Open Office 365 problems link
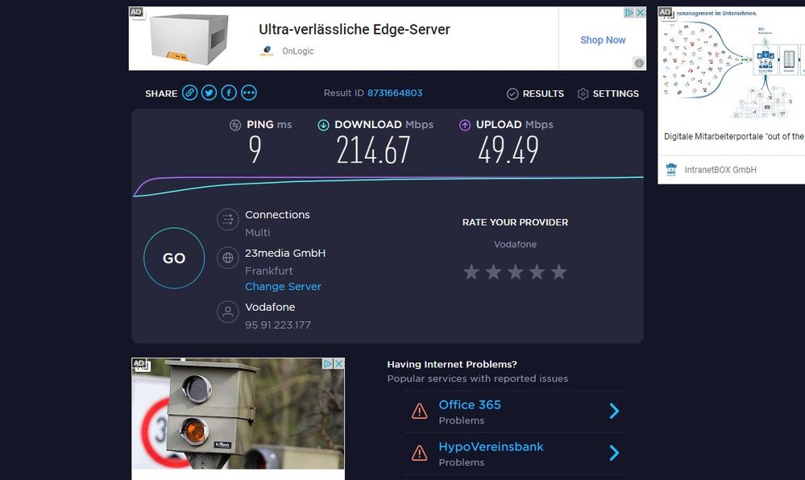 click(470, 404)
